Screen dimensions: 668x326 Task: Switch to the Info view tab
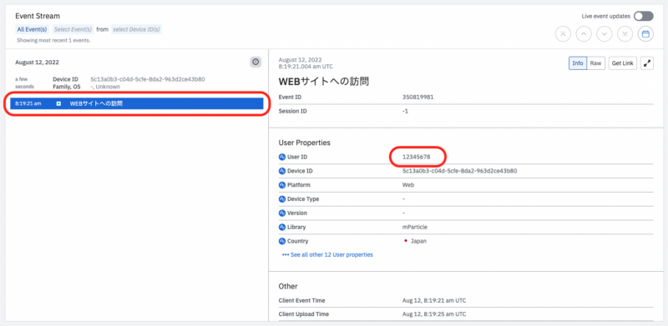[578, 63]
